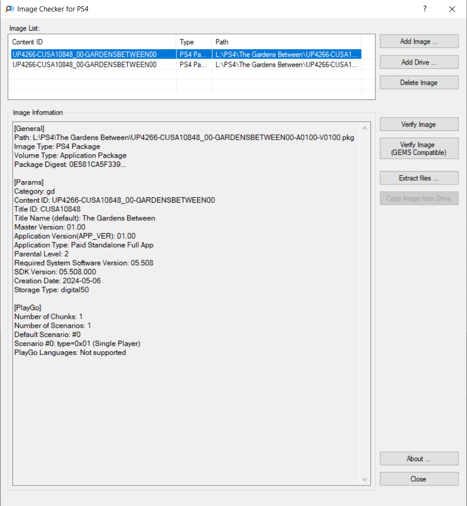Run Verify Image (GEMS Compatible)
The width and height of the screenshot is (467, 506).
point(419,149)
